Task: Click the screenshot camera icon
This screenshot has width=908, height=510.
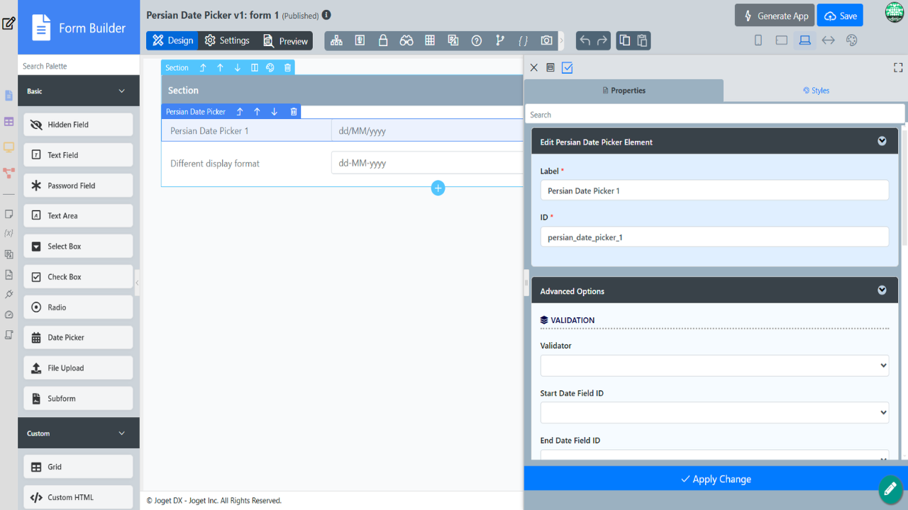Action: tap(546, 40)
